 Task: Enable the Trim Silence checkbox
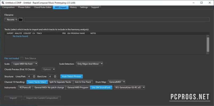point(22,58)
